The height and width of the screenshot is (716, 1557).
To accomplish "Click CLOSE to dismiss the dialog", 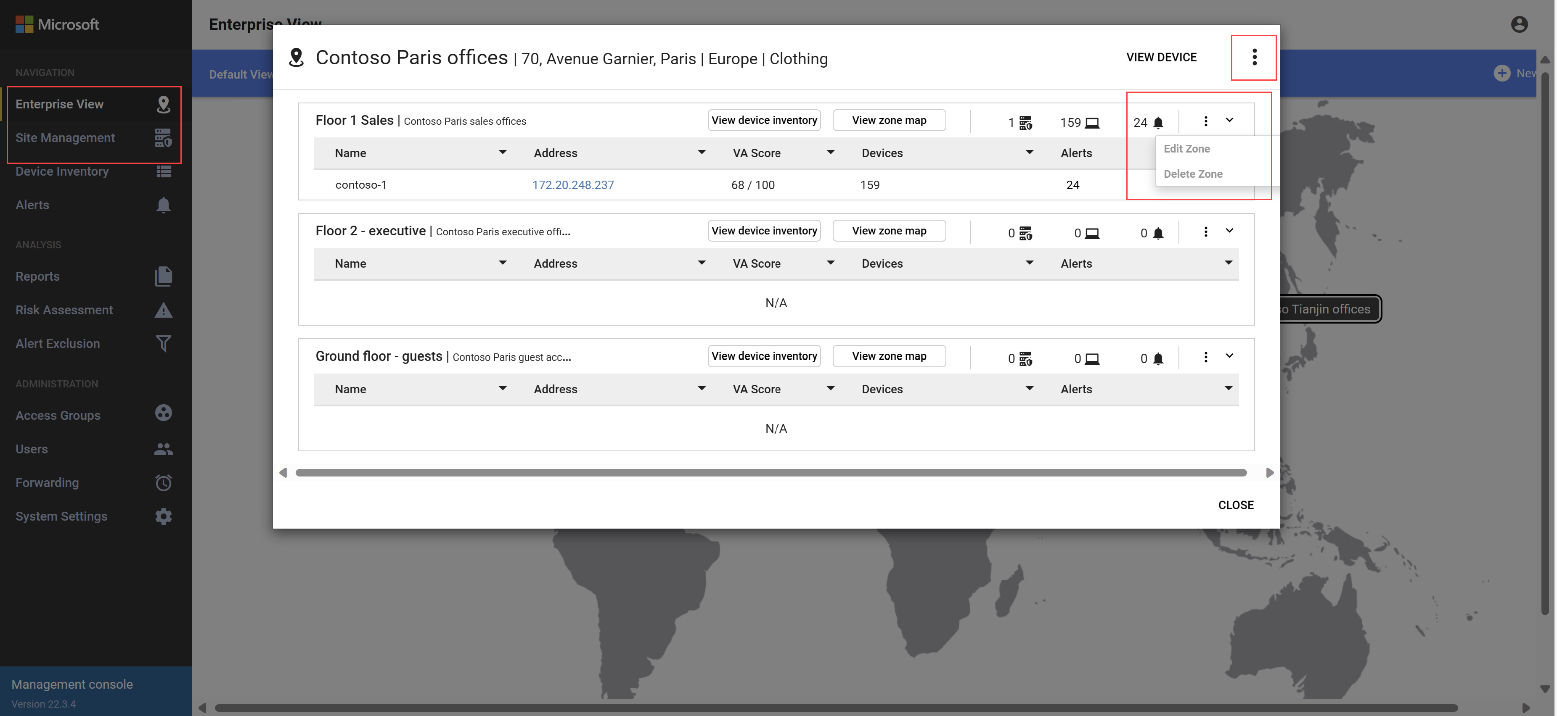I will tap(1235, 505).
